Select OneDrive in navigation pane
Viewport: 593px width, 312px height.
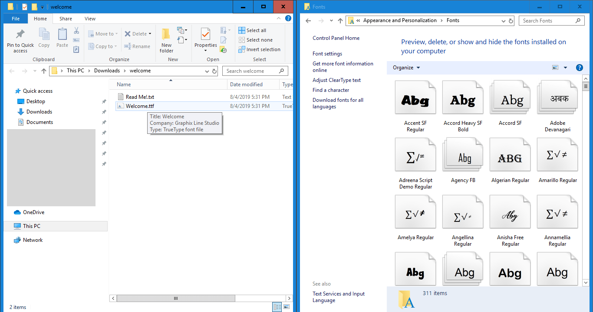pos(29,212)
